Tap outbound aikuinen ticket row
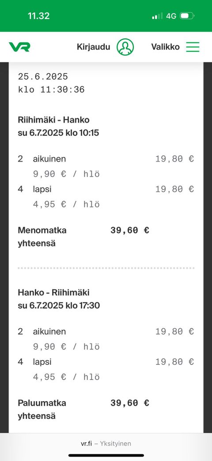212x461 pixels. coord(106,159)
